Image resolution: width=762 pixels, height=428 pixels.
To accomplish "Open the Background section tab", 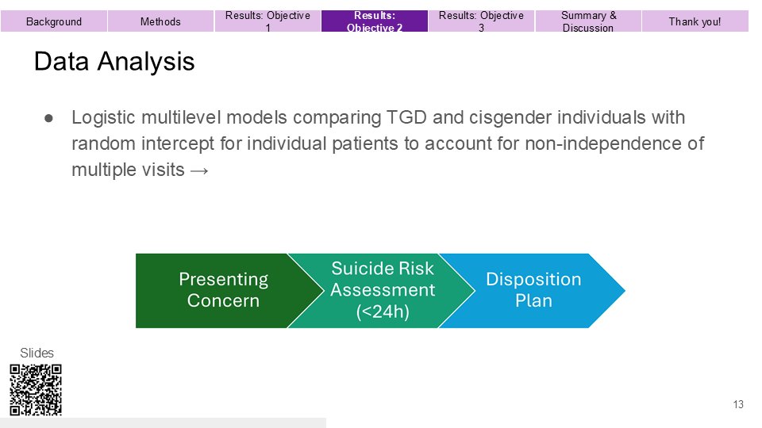I will point(54,21).
